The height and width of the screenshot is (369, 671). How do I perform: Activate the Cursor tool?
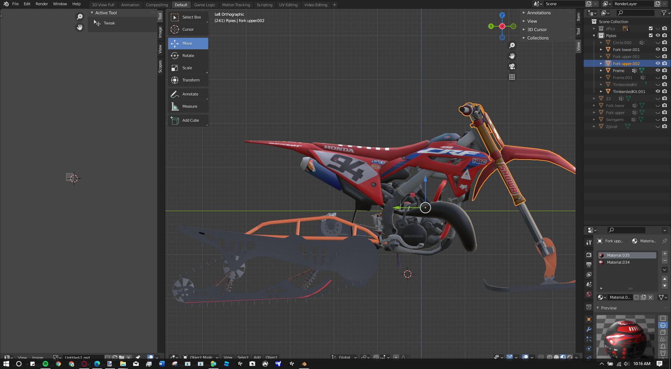[x=188, y=29]
